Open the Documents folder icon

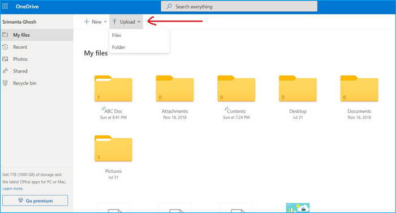point(359,88)
